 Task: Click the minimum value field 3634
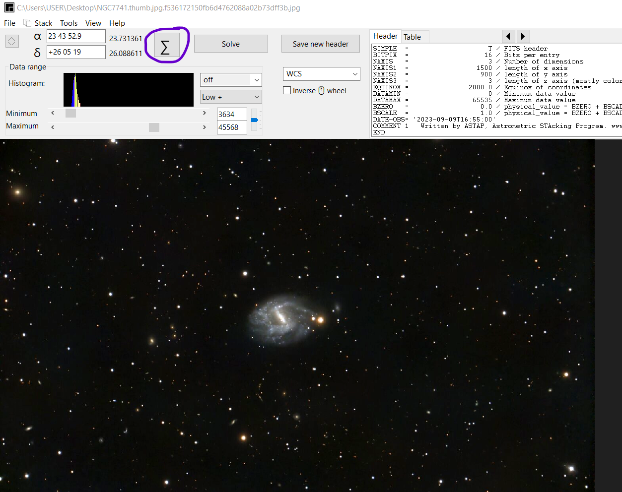(x=232, y=115)
